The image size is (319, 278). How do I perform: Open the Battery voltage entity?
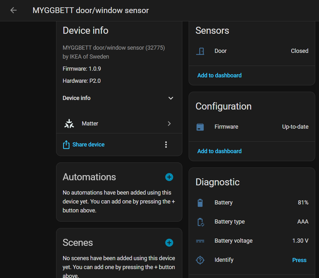pos(252,240)
